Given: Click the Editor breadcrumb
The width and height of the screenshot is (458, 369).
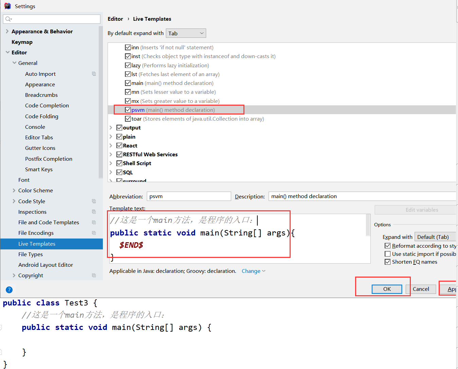Looking at the screenshot, I should tap(115, 19).
